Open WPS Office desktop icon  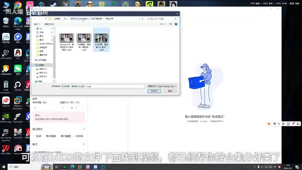(6, 150)
